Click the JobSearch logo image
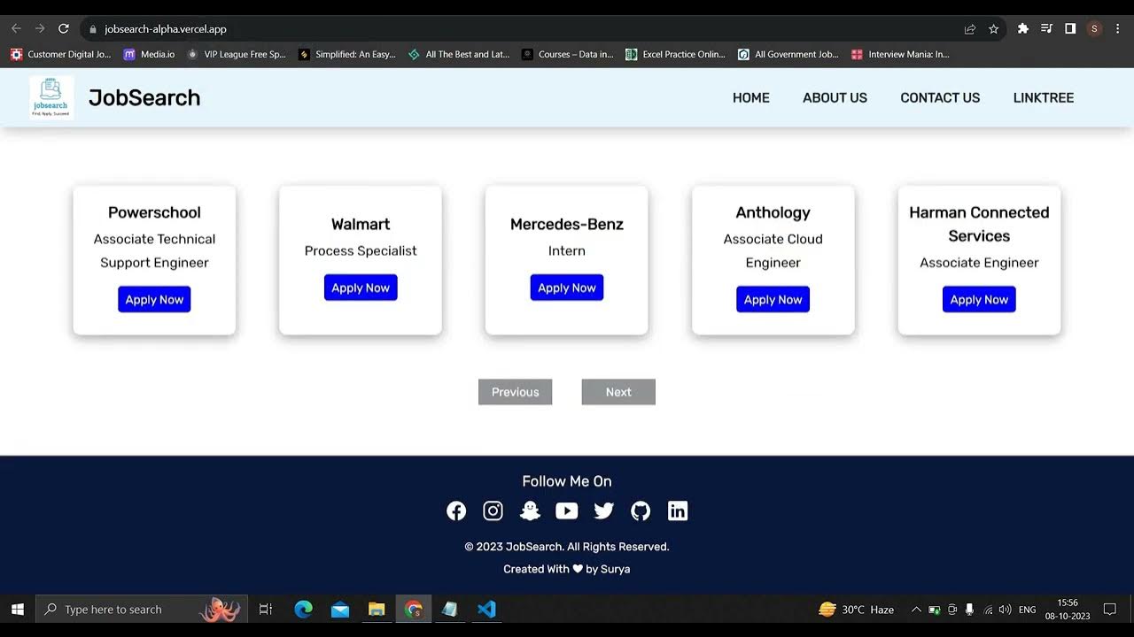This screenshot has width=1134, height=637. 51,97
